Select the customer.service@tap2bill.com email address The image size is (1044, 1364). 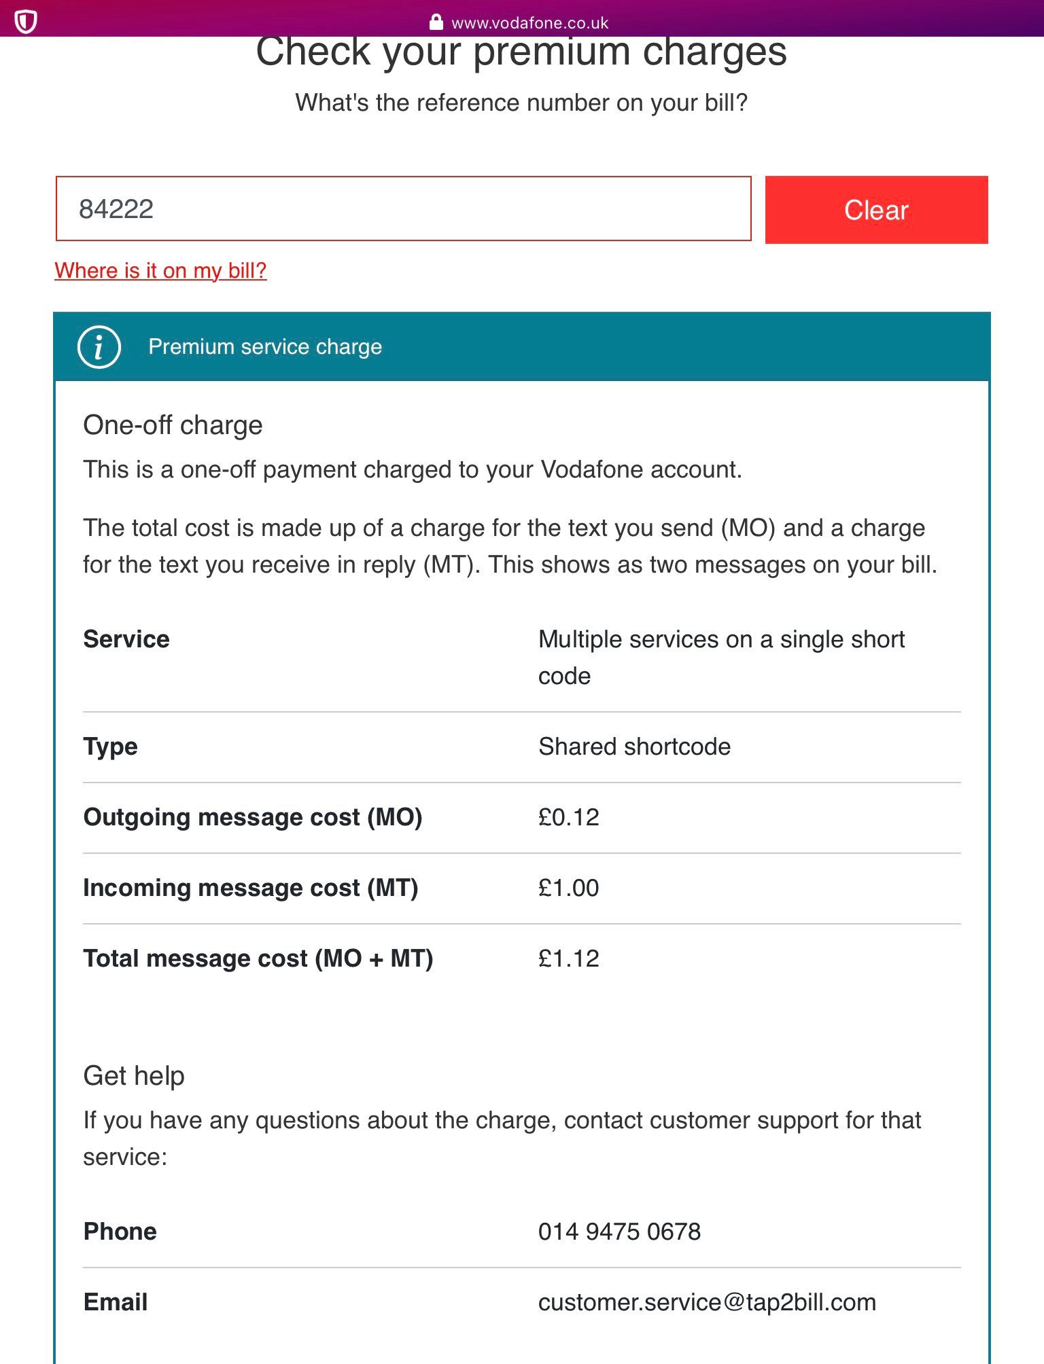(x=706, y=1302)
